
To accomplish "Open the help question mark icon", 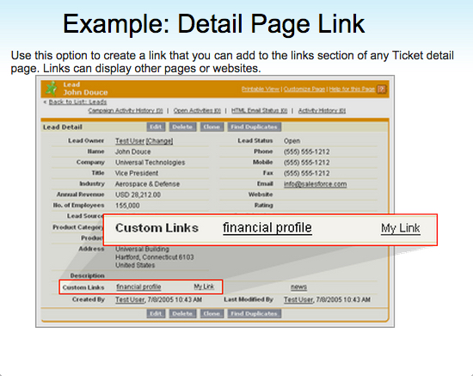I will 382,89.
